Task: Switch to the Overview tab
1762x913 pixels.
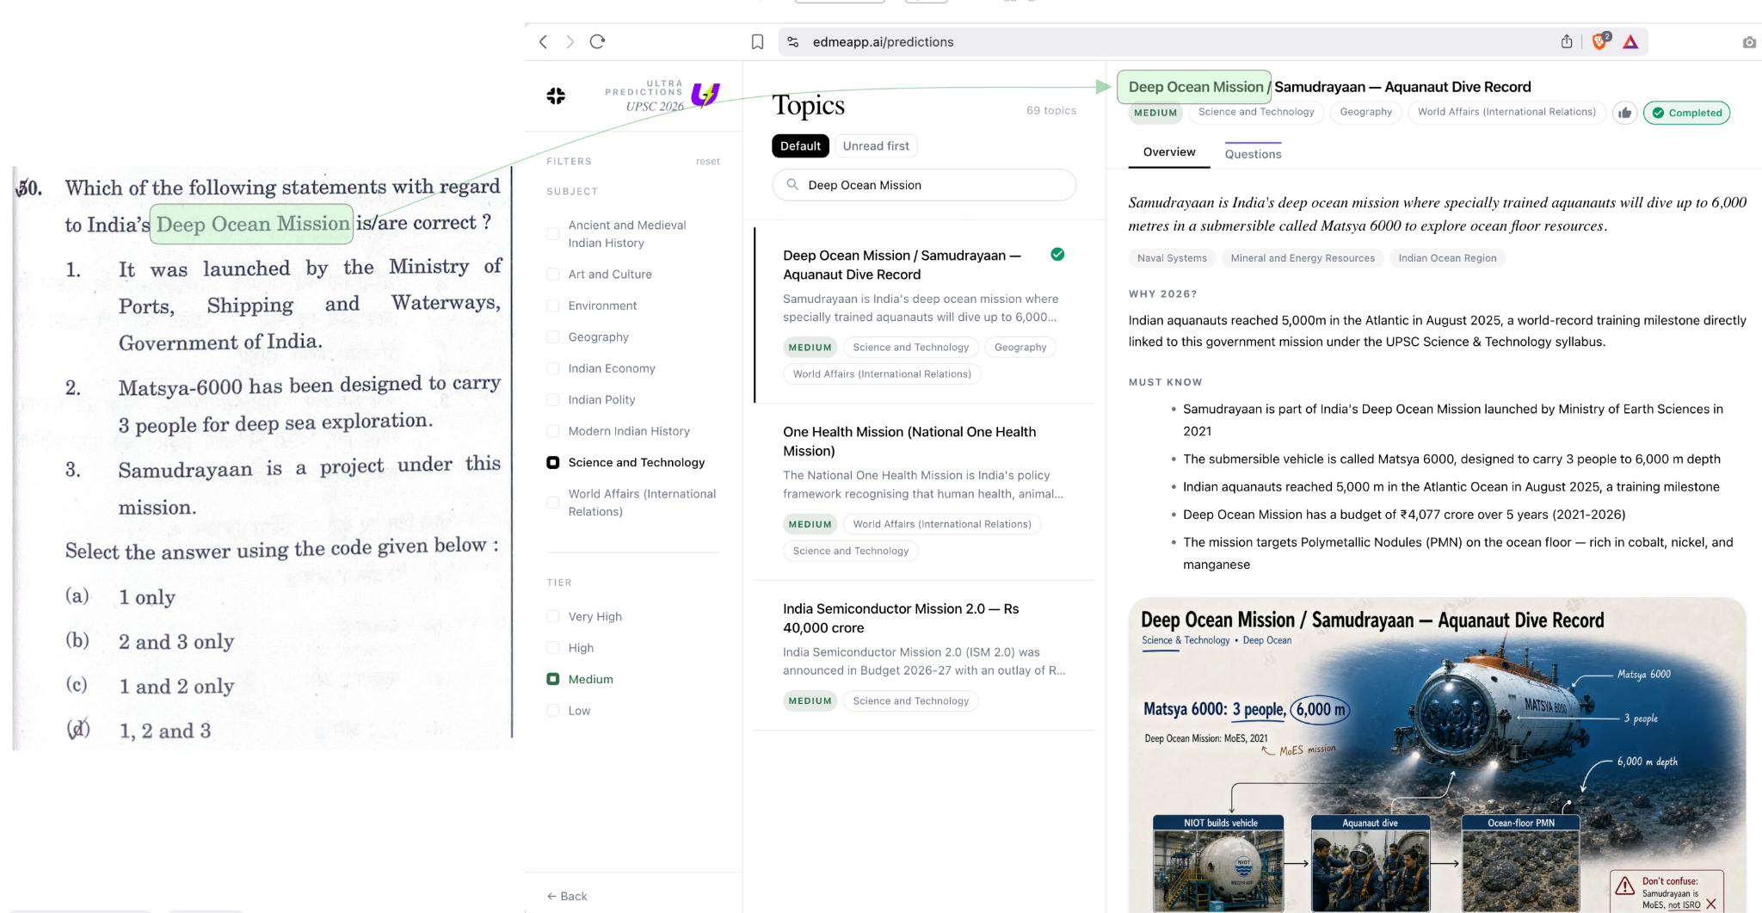Action: 1169,152
